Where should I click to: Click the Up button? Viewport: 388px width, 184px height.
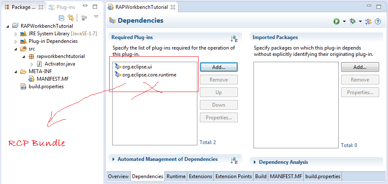click(219, 92)
